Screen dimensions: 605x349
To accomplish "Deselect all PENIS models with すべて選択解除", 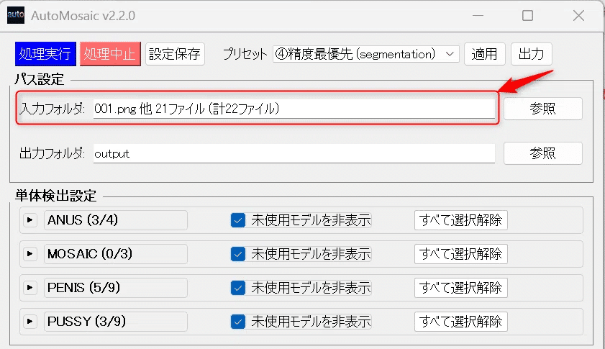I will [461, 288].
